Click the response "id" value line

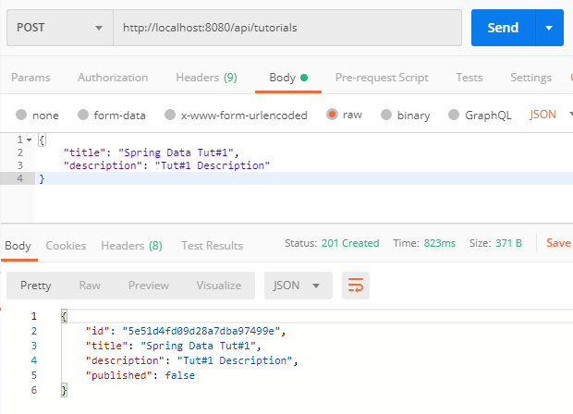pos(186,331)
